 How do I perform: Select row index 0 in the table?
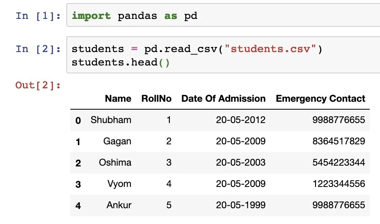(78, 120)
